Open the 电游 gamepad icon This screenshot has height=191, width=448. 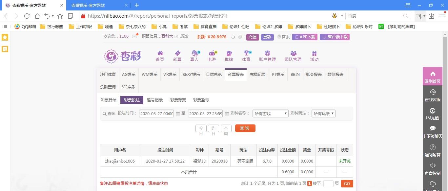click(212, 53)
